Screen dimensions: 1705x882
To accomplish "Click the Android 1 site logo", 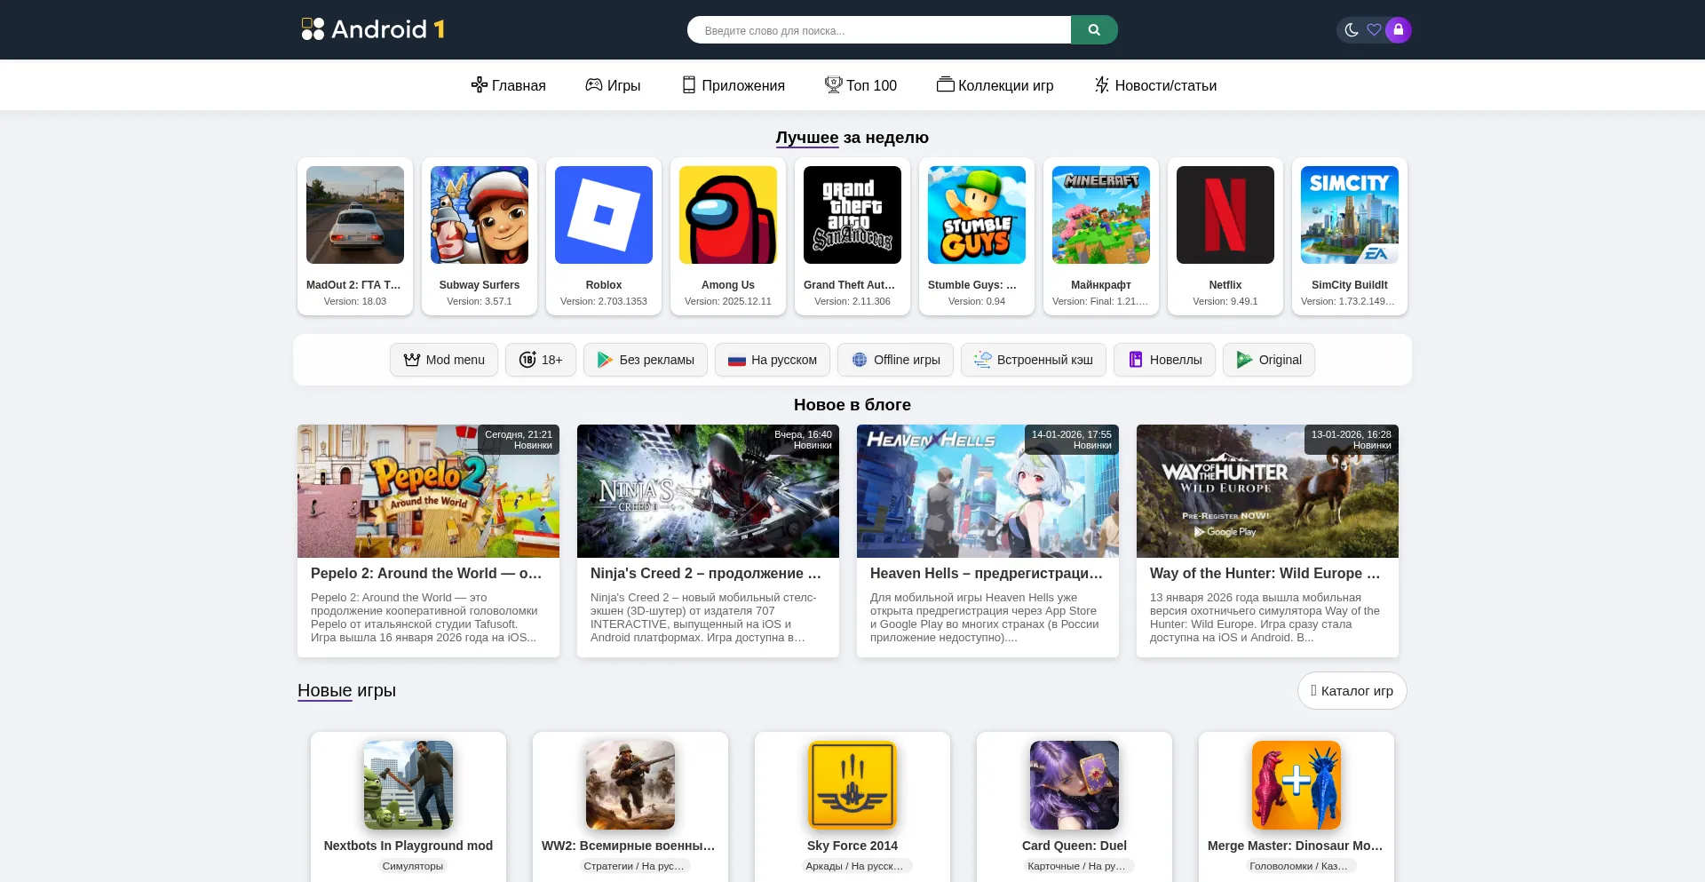I will click(373, 29).
